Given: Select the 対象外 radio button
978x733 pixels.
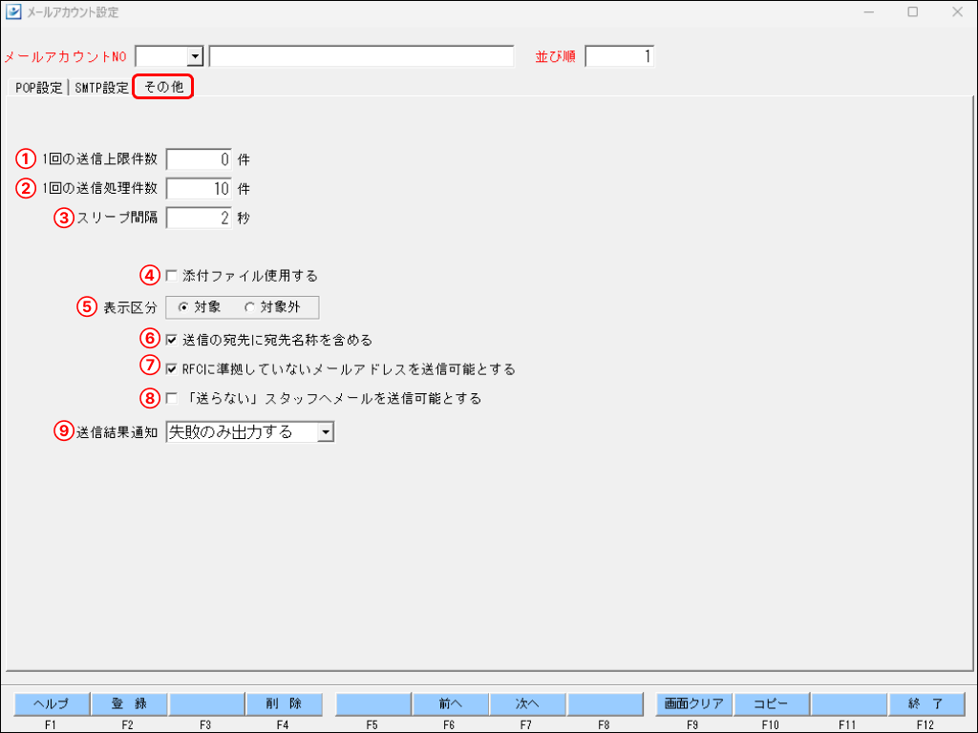Looking at the screenshot, I should pos(249,307).
